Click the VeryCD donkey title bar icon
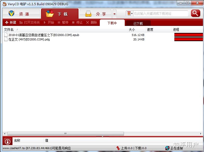The height and width of the screenshot is (152, 204). click(4, 4)
